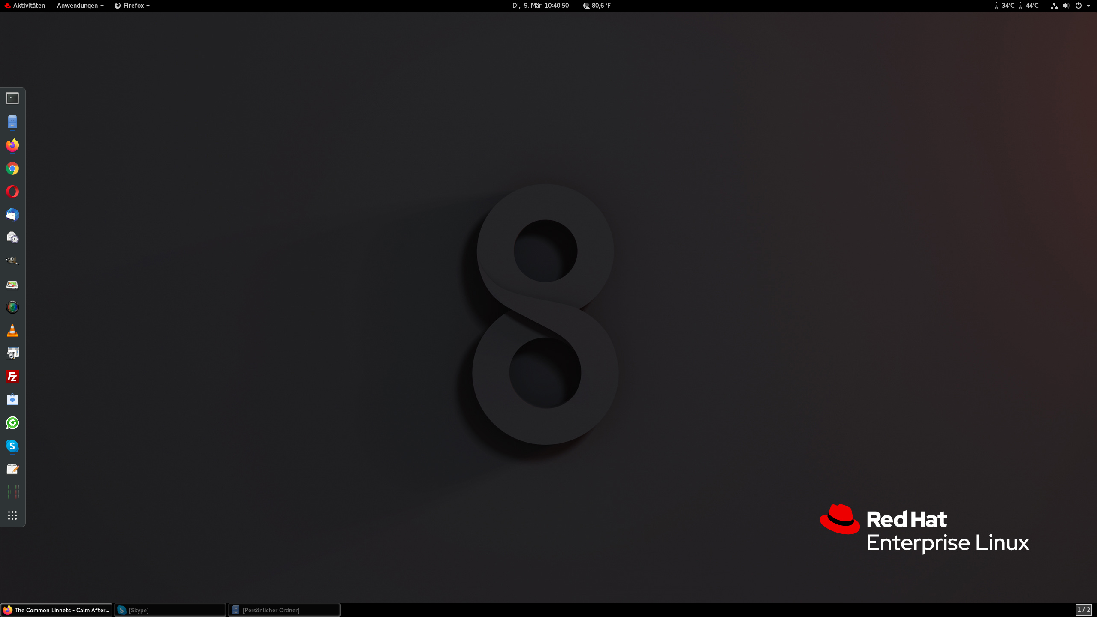Launch VLC media player from the dock
1097x617 pixels.
(x=12, y=330)
